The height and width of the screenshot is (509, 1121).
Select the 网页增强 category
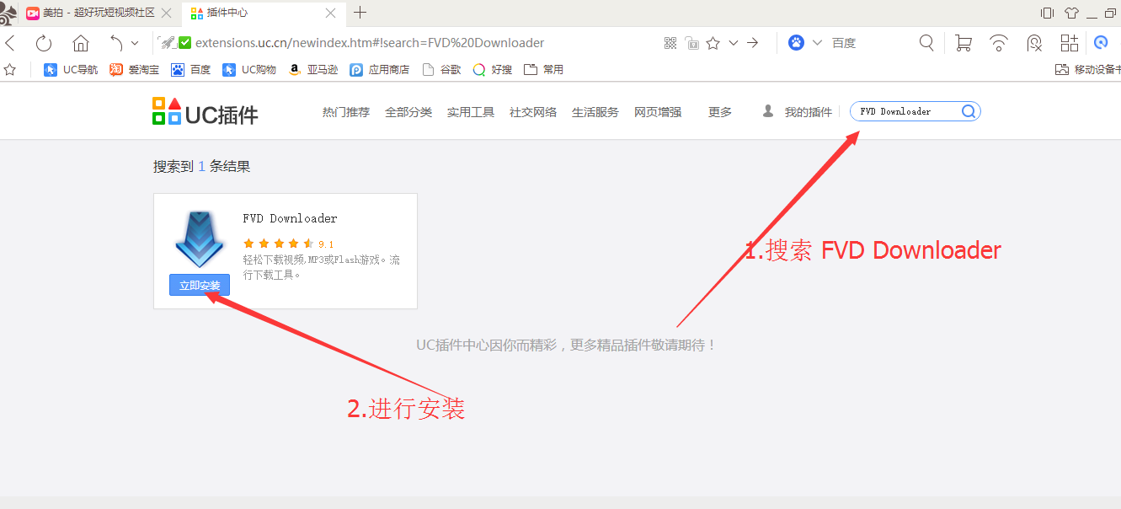coord(658,112)
